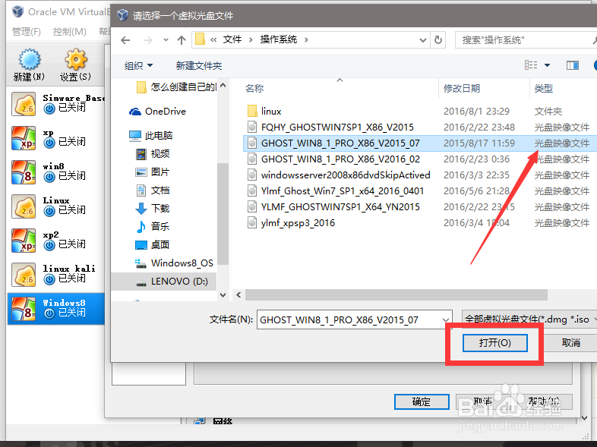Select the Windows8 virtual machine entry
This screenshot has height=447, width=597.
click(56, 309)
